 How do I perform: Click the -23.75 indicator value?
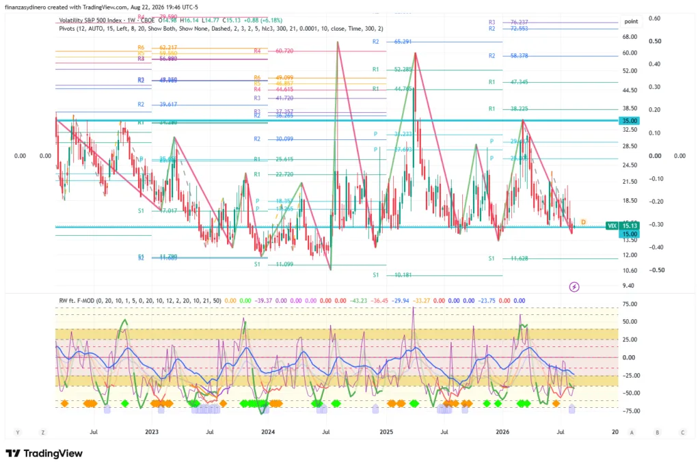(x=486, y=301)
